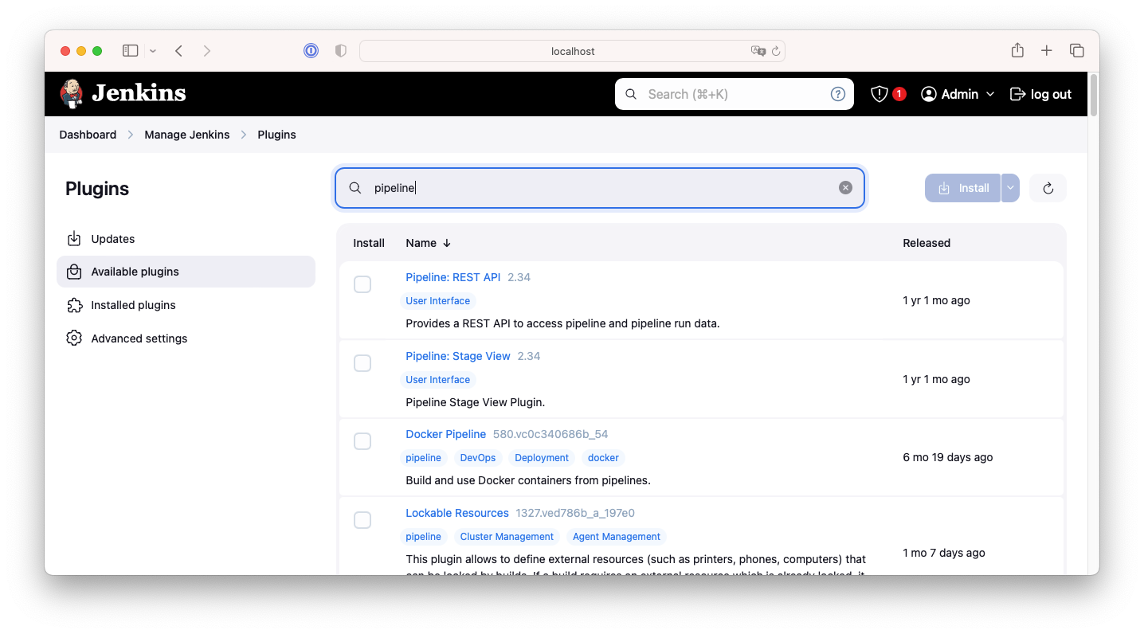Navigate to Dashboard breadcrumb

[88, 135]
